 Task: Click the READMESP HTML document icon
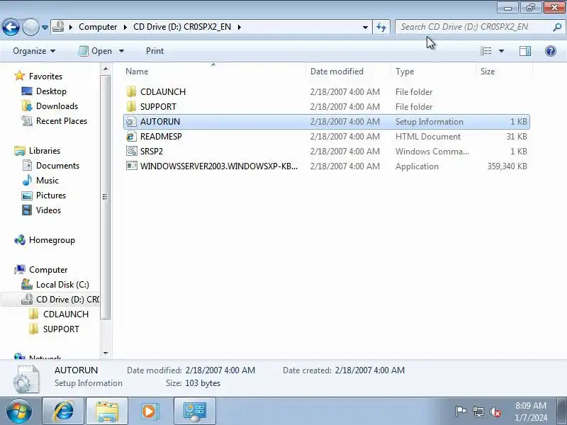131,136
